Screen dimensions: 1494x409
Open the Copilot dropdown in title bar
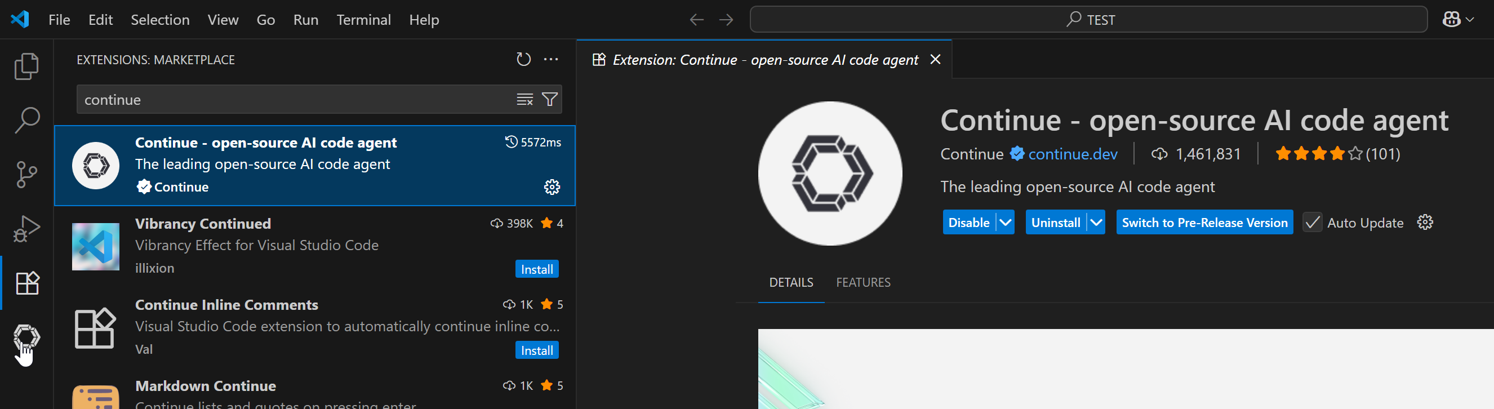(x=1457, y=20)
